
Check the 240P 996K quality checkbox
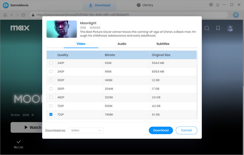point(51,71)
